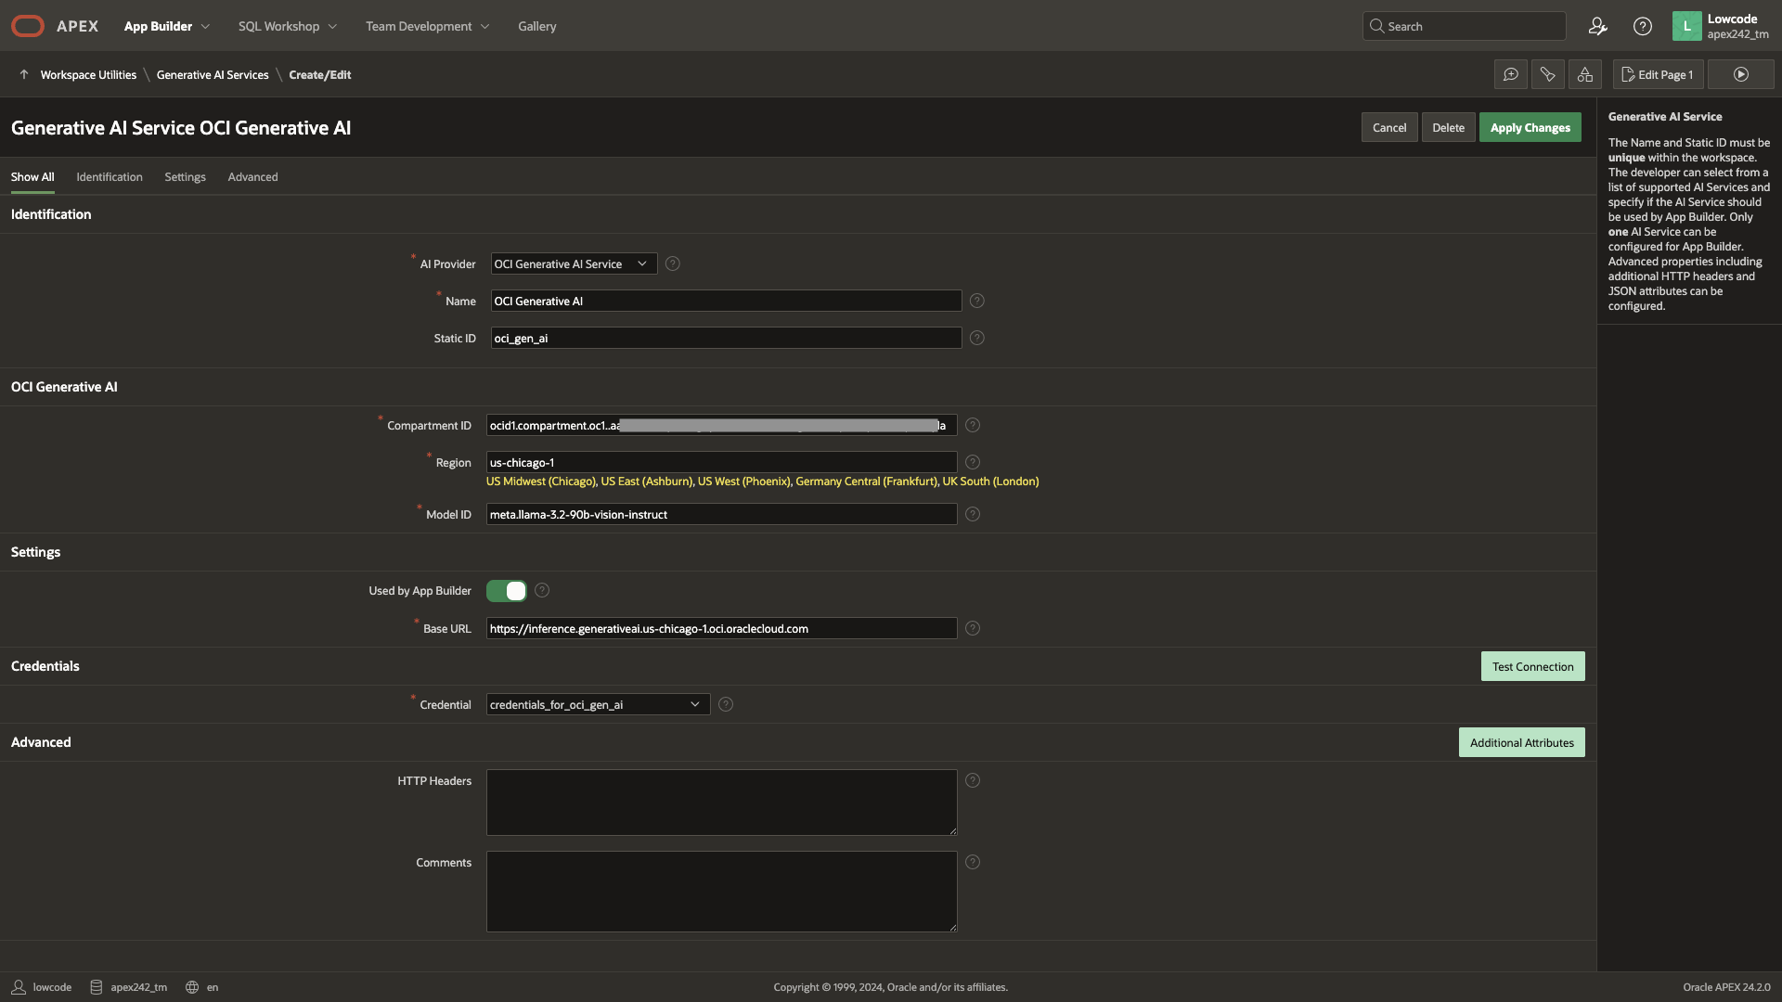This screenshot has width=1782, height=1002.
Task: Click the Feedback comment icon in the toolbar
Action: pyautogui.click(x=1511, y=74)
